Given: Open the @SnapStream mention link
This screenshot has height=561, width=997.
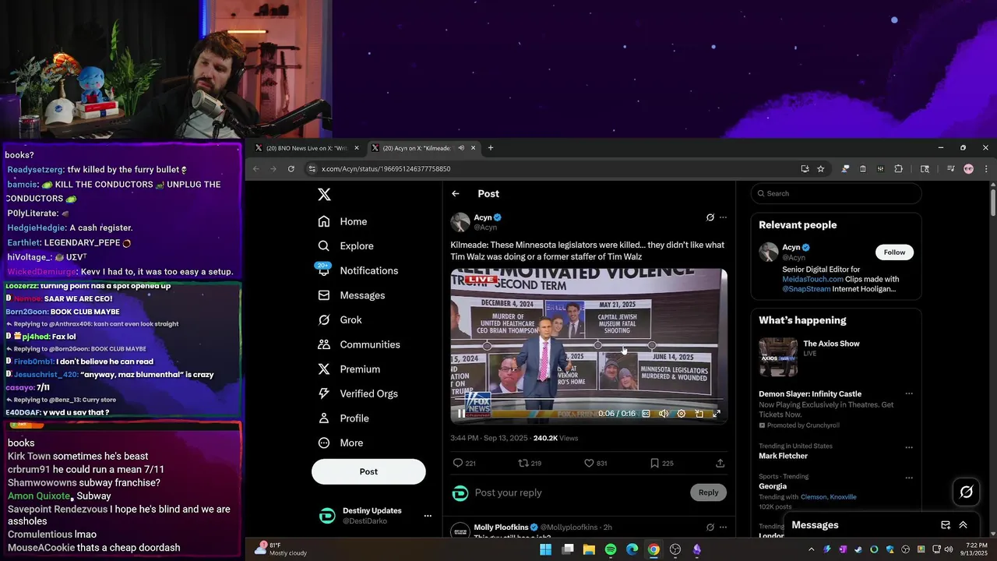Looking at the screenshot, I should [x=806, y=289].
